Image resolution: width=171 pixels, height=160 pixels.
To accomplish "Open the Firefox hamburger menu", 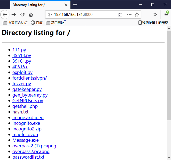I will pos(166,15).
